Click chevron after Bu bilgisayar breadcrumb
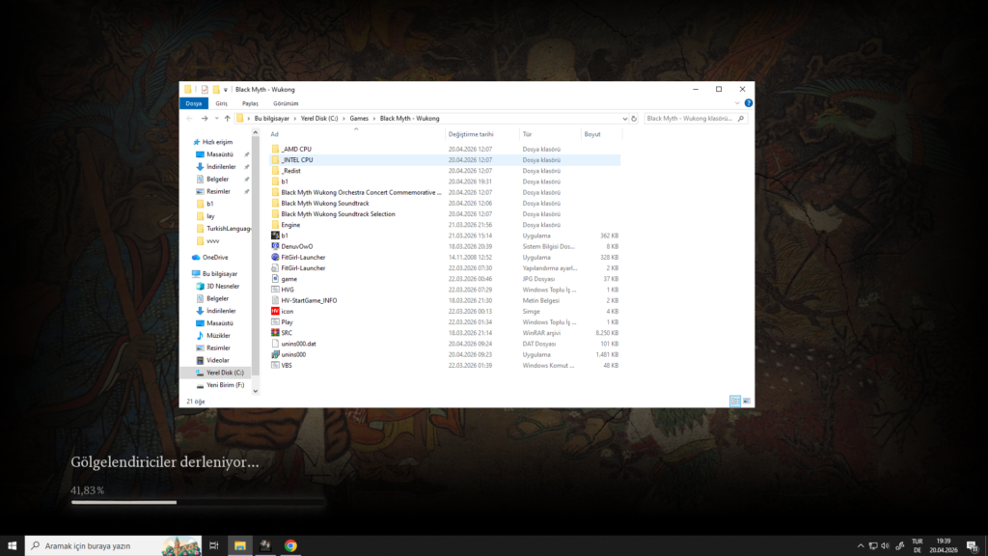 (295, 119)
